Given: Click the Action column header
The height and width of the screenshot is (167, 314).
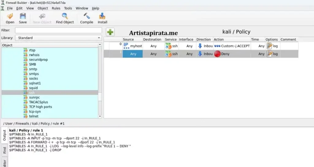Looking at the screenshot, I should pyautogui.click(x=232, y=39).
